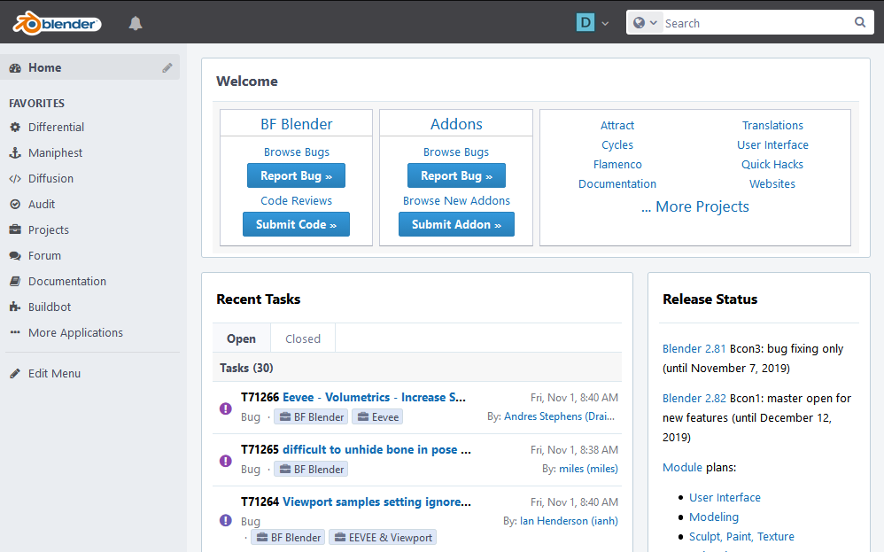Open the BF Blender project heading link
The width and height of the screenshot is (884, 552).
(296, 124)
